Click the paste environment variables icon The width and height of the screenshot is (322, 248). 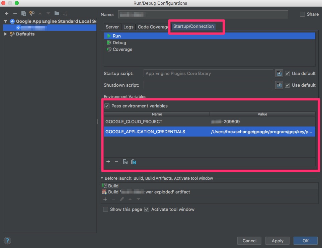133,162
